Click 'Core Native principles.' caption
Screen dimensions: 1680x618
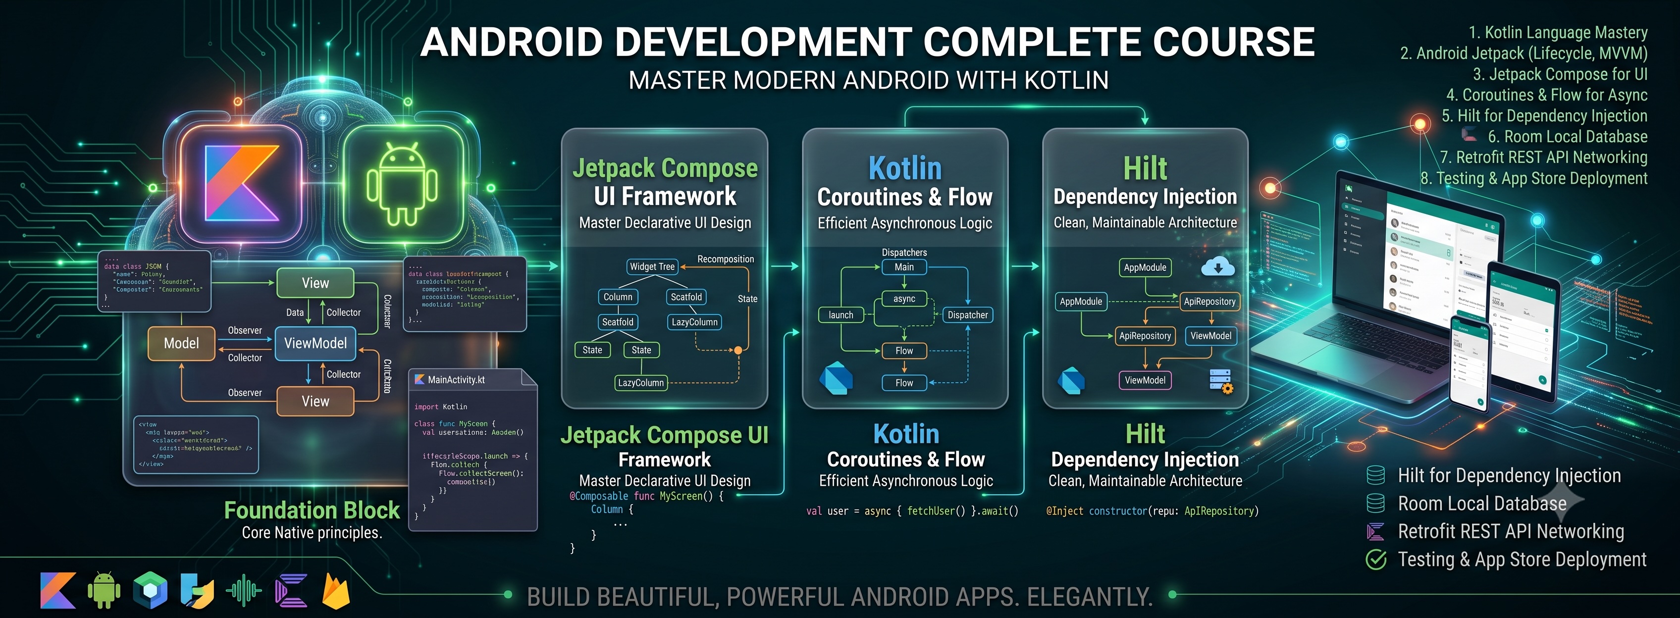point(312,533)
